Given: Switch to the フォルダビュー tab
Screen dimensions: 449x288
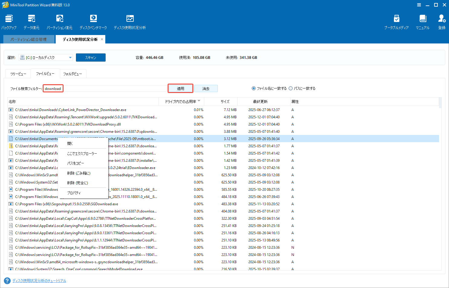Looking at the screenshot, I should point(73,73).
